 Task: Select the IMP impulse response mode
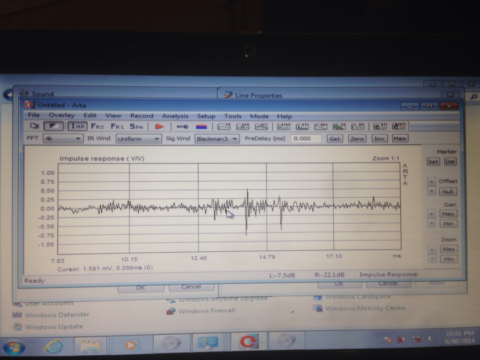coord(78,126)
